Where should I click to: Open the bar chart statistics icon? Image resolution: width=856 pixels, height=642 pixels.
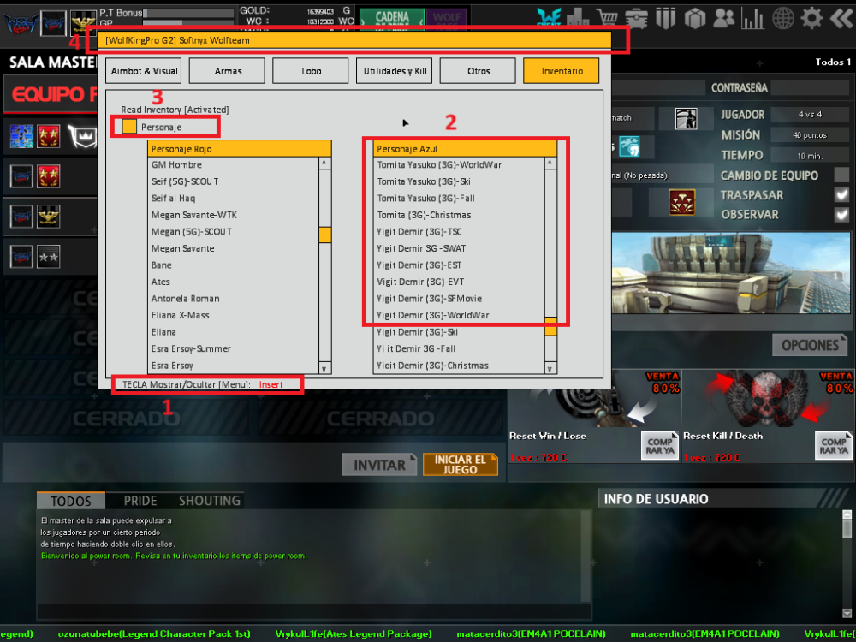(752, 17)
